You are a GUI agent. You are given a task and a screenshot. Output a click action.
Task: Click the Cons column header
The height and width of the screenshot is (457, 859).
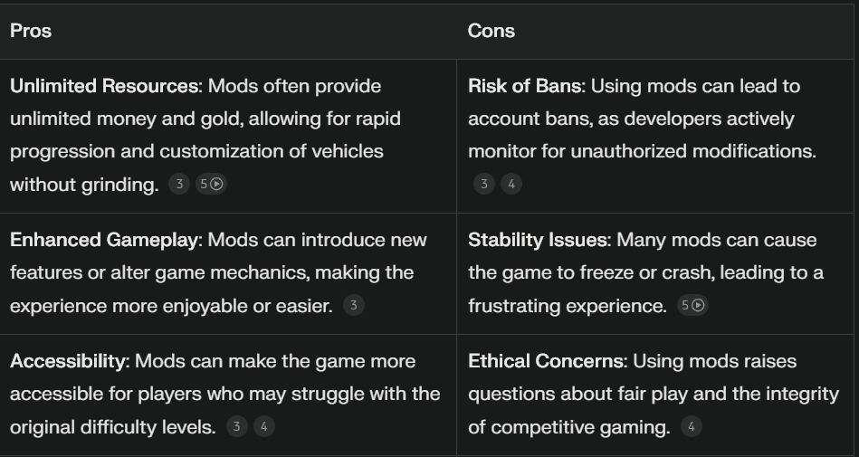pyautogui.click(x=492, y=31)
